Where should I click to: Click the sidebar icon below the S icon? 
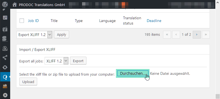5,48
